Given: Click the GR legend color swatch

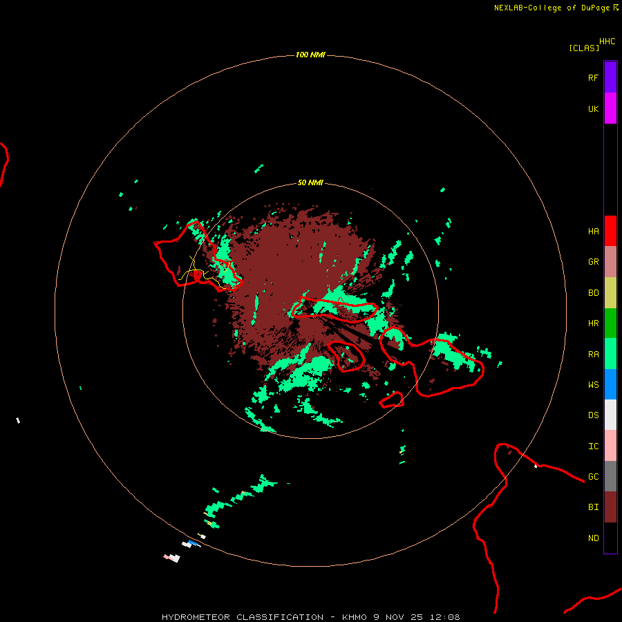Looking at the screenshot, I should coord(610,262).
